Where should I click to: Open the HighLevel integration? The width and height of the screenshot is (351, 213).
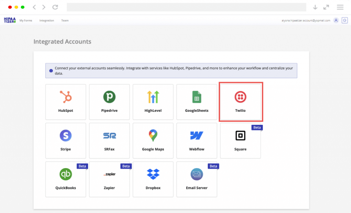[153, 102]
